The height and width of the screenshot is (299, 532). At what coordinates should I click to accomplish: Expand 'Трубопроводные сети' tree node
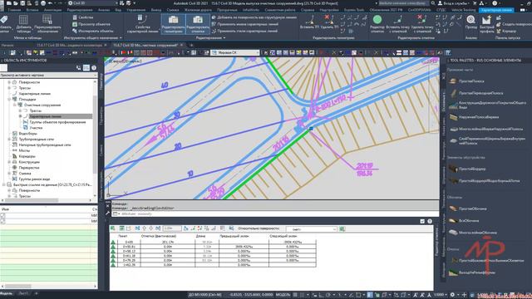point(9,139)
